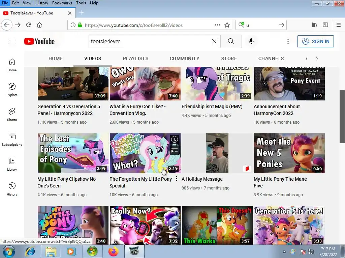Click the browser Back arrow button
The image size is (345, 258).
tap(7, 25)
